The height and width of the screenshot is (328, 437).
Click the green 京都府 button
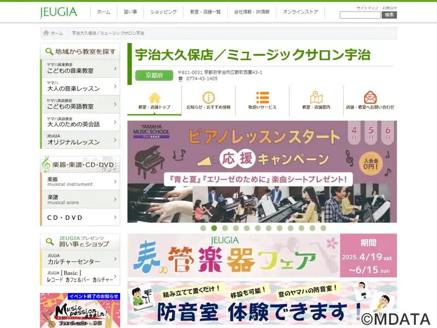[154, 75]
